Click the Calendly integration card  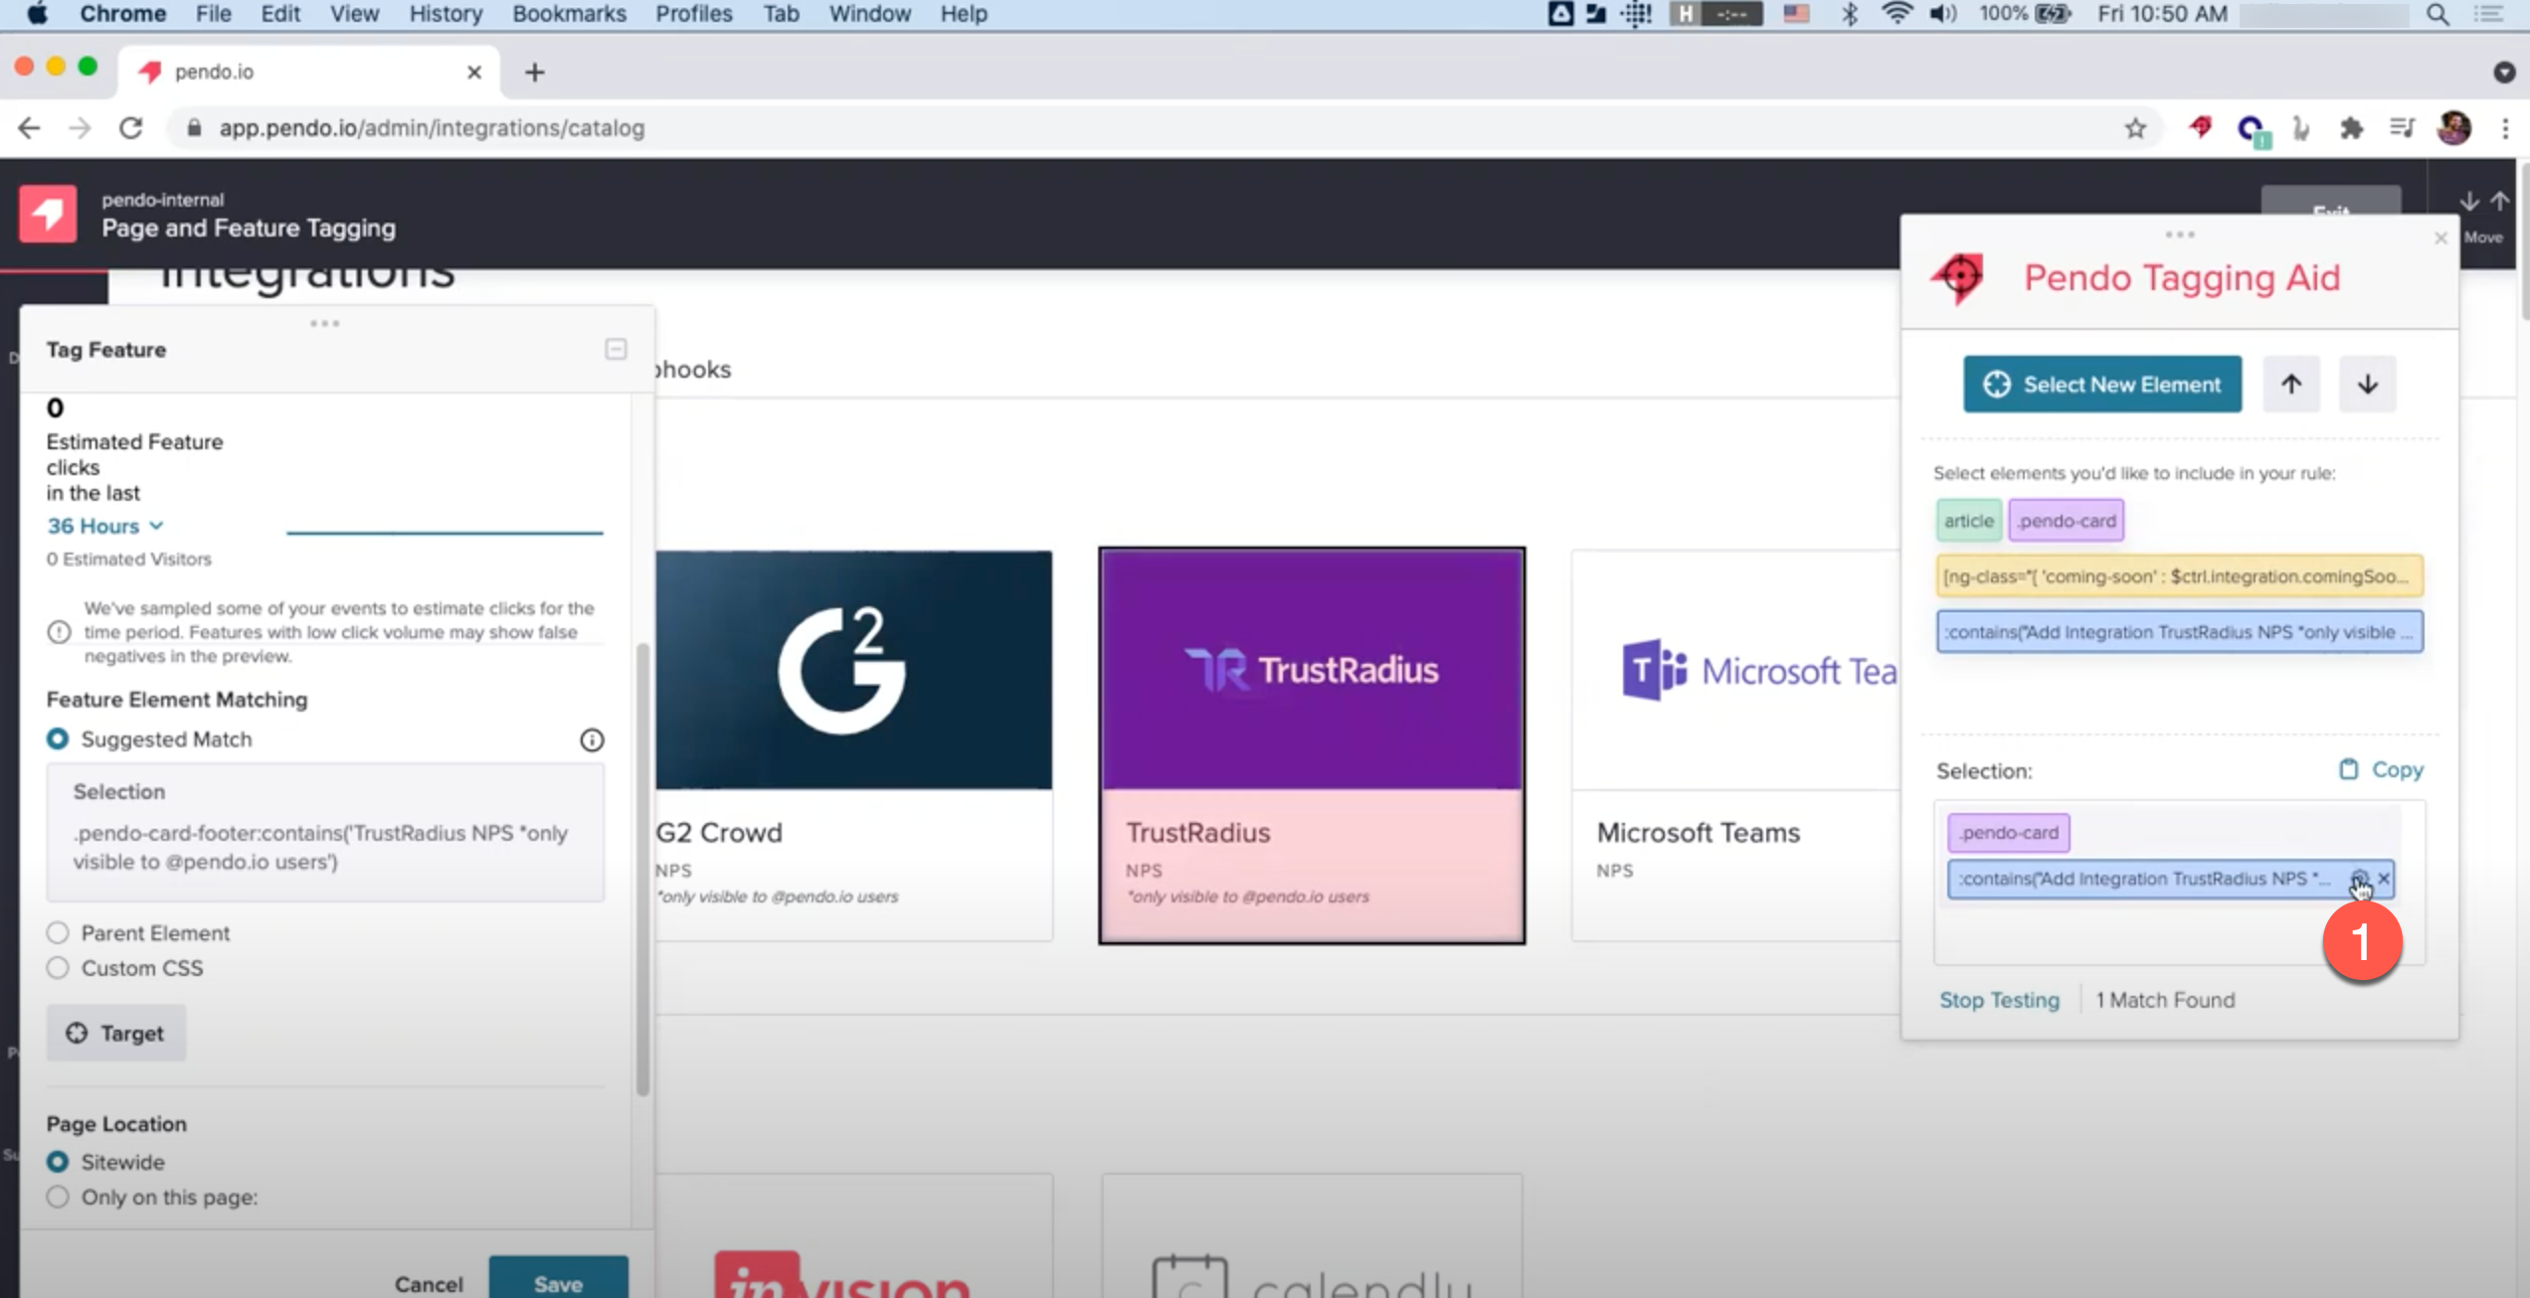click(1312, 1235)
